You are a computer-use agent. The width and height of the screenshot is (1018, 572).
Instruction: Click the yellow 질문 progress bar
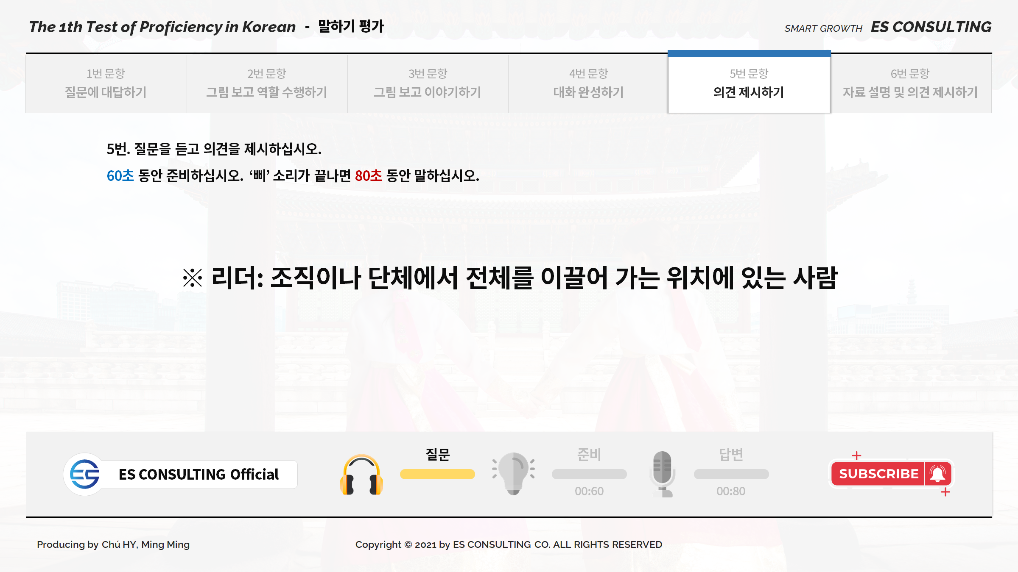click(437, 474)
